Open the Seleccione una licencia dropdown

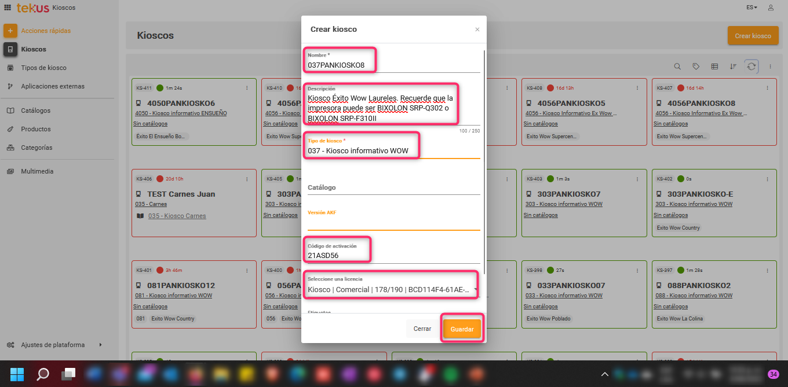392,289
